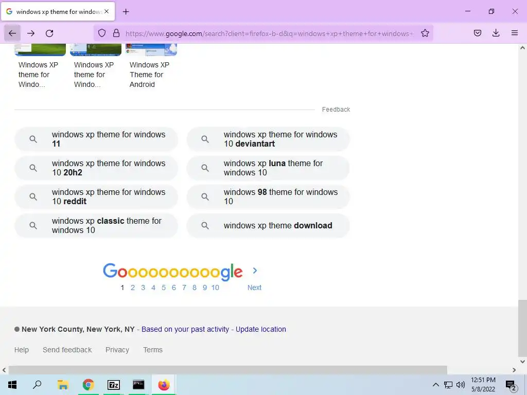Click the magnifier icon beside 'windows 11' suggestion
Screen dimensions: 527x395
click(33, 139)
